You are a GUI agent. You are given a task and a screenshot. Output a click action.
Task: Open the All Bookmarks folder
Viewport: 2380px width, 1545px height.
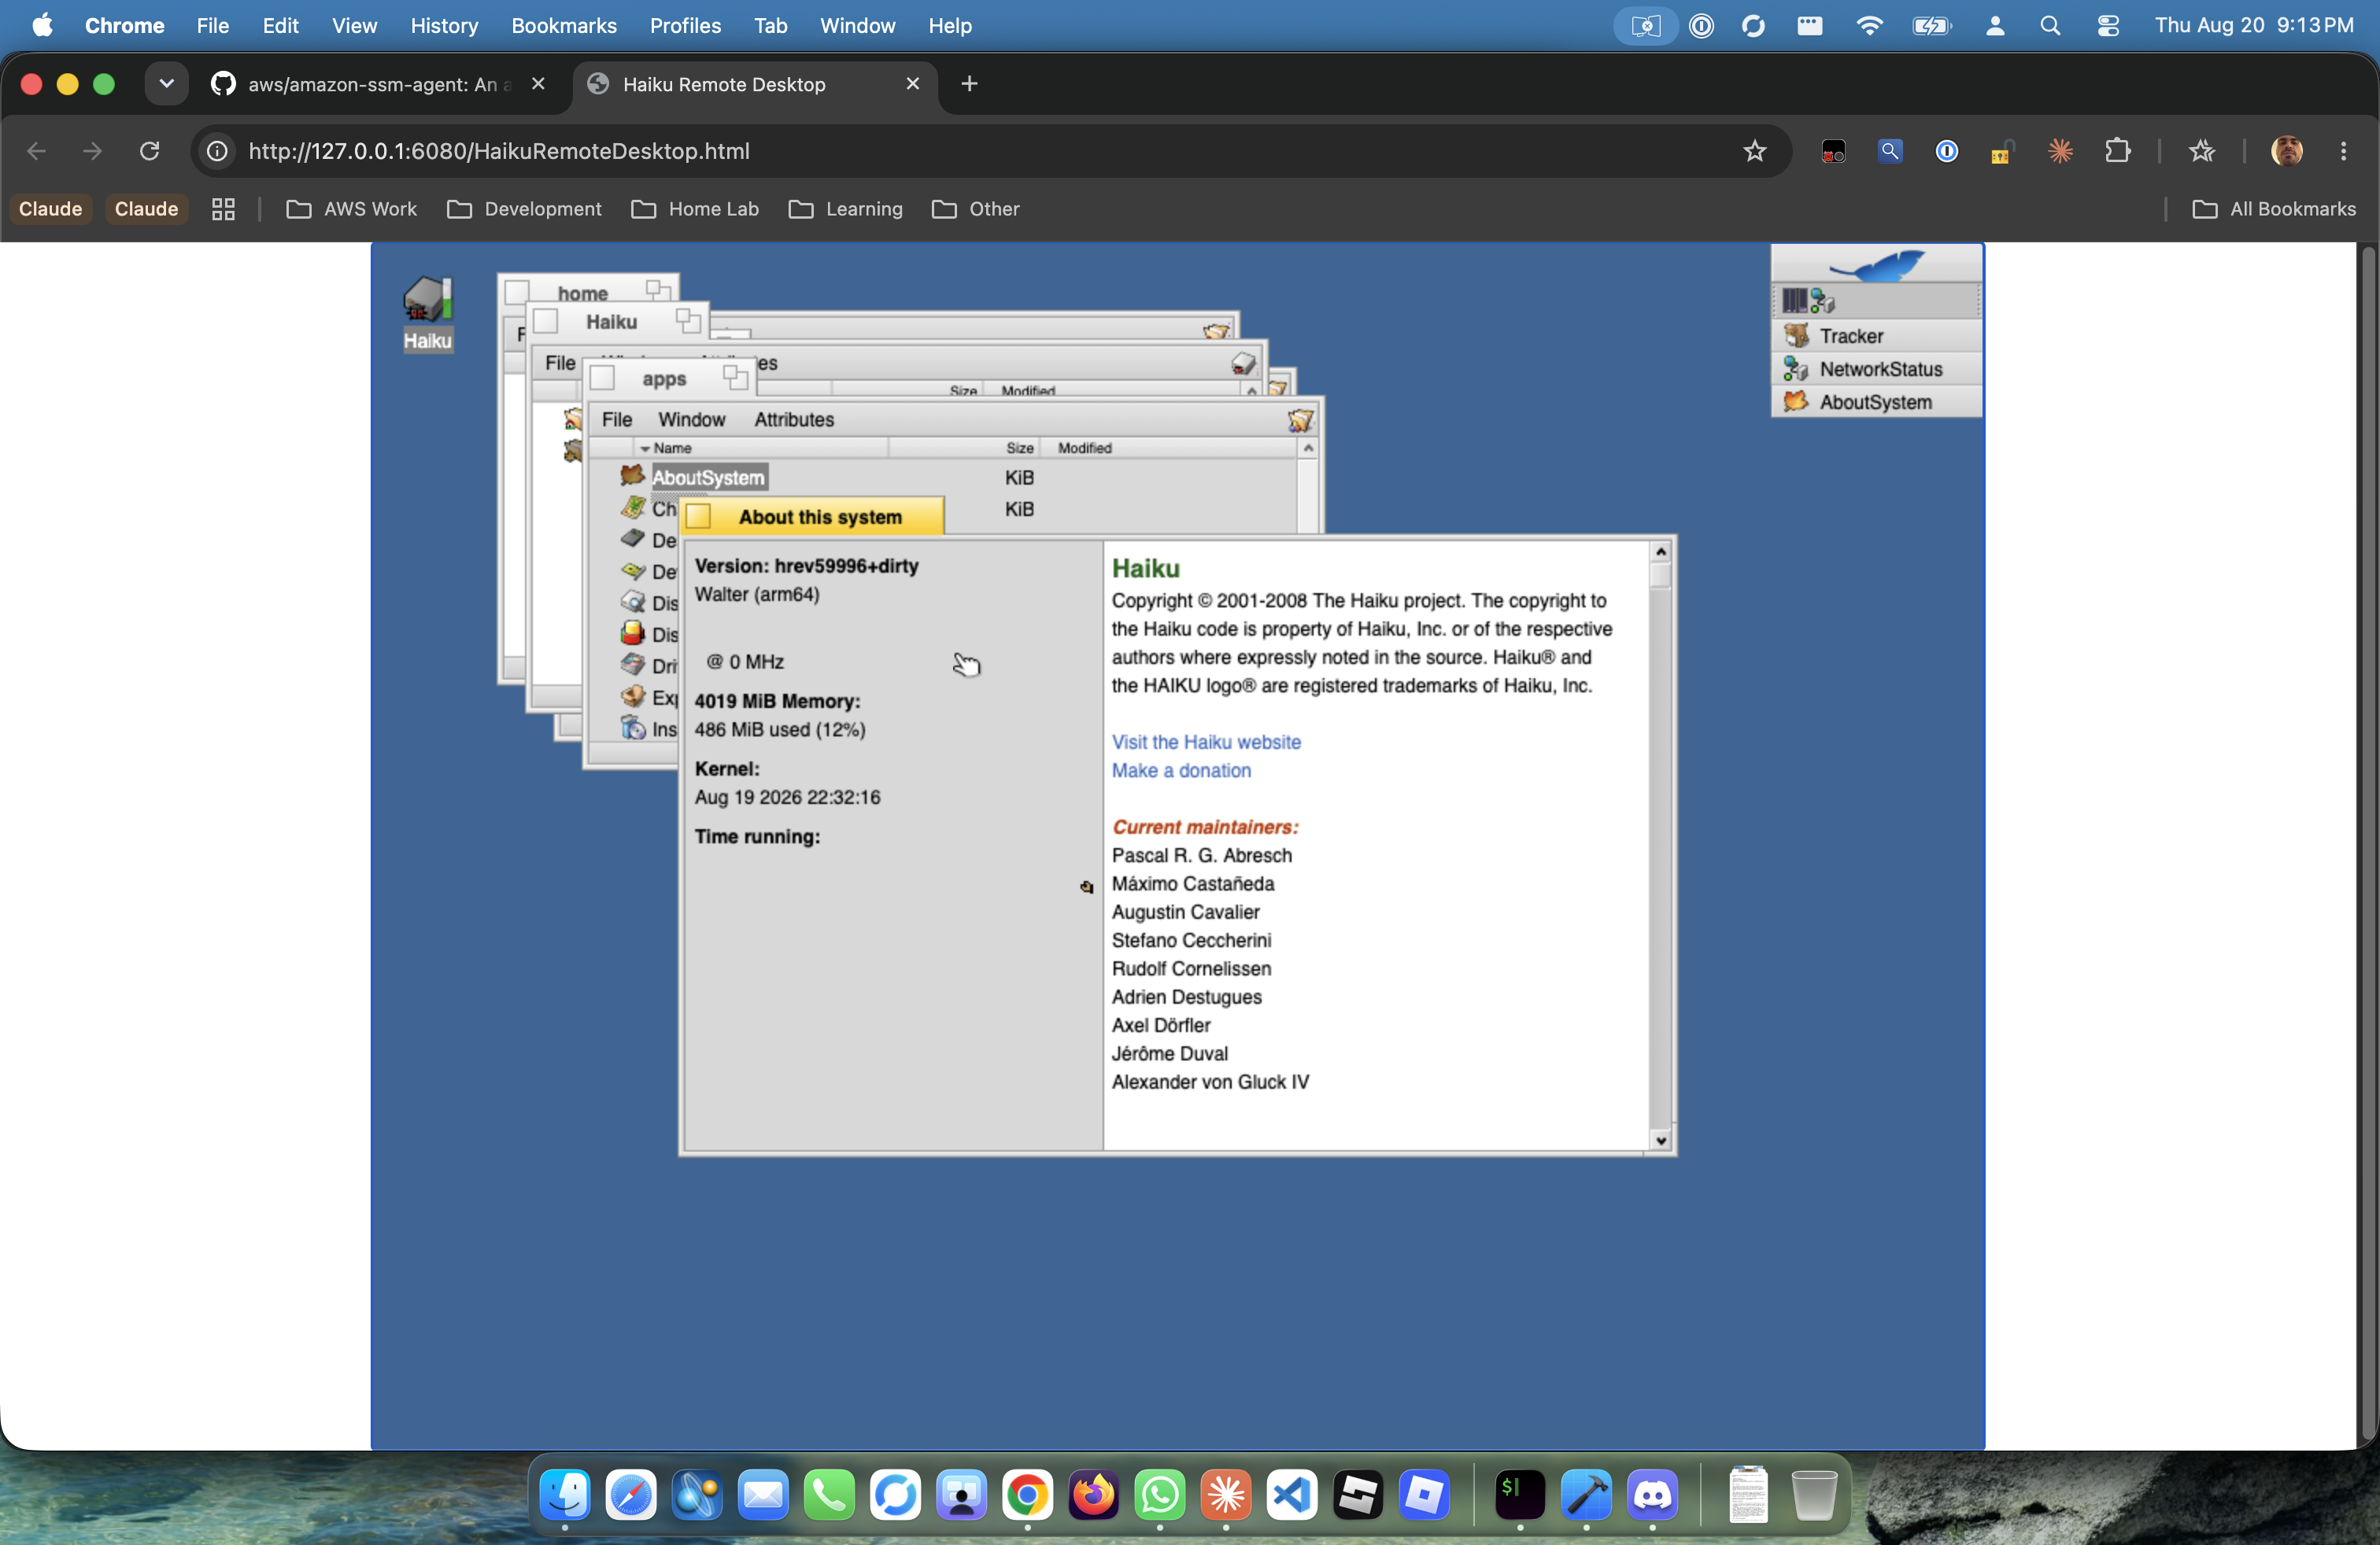(x=2274, y=209)
